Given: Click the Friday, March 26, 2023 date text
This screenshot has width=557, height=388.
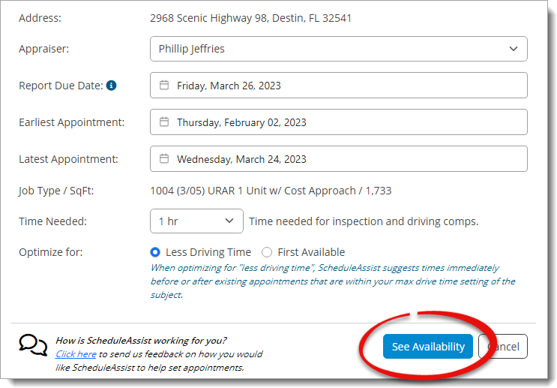Looking at the screenshot, I should coord(229,86).
